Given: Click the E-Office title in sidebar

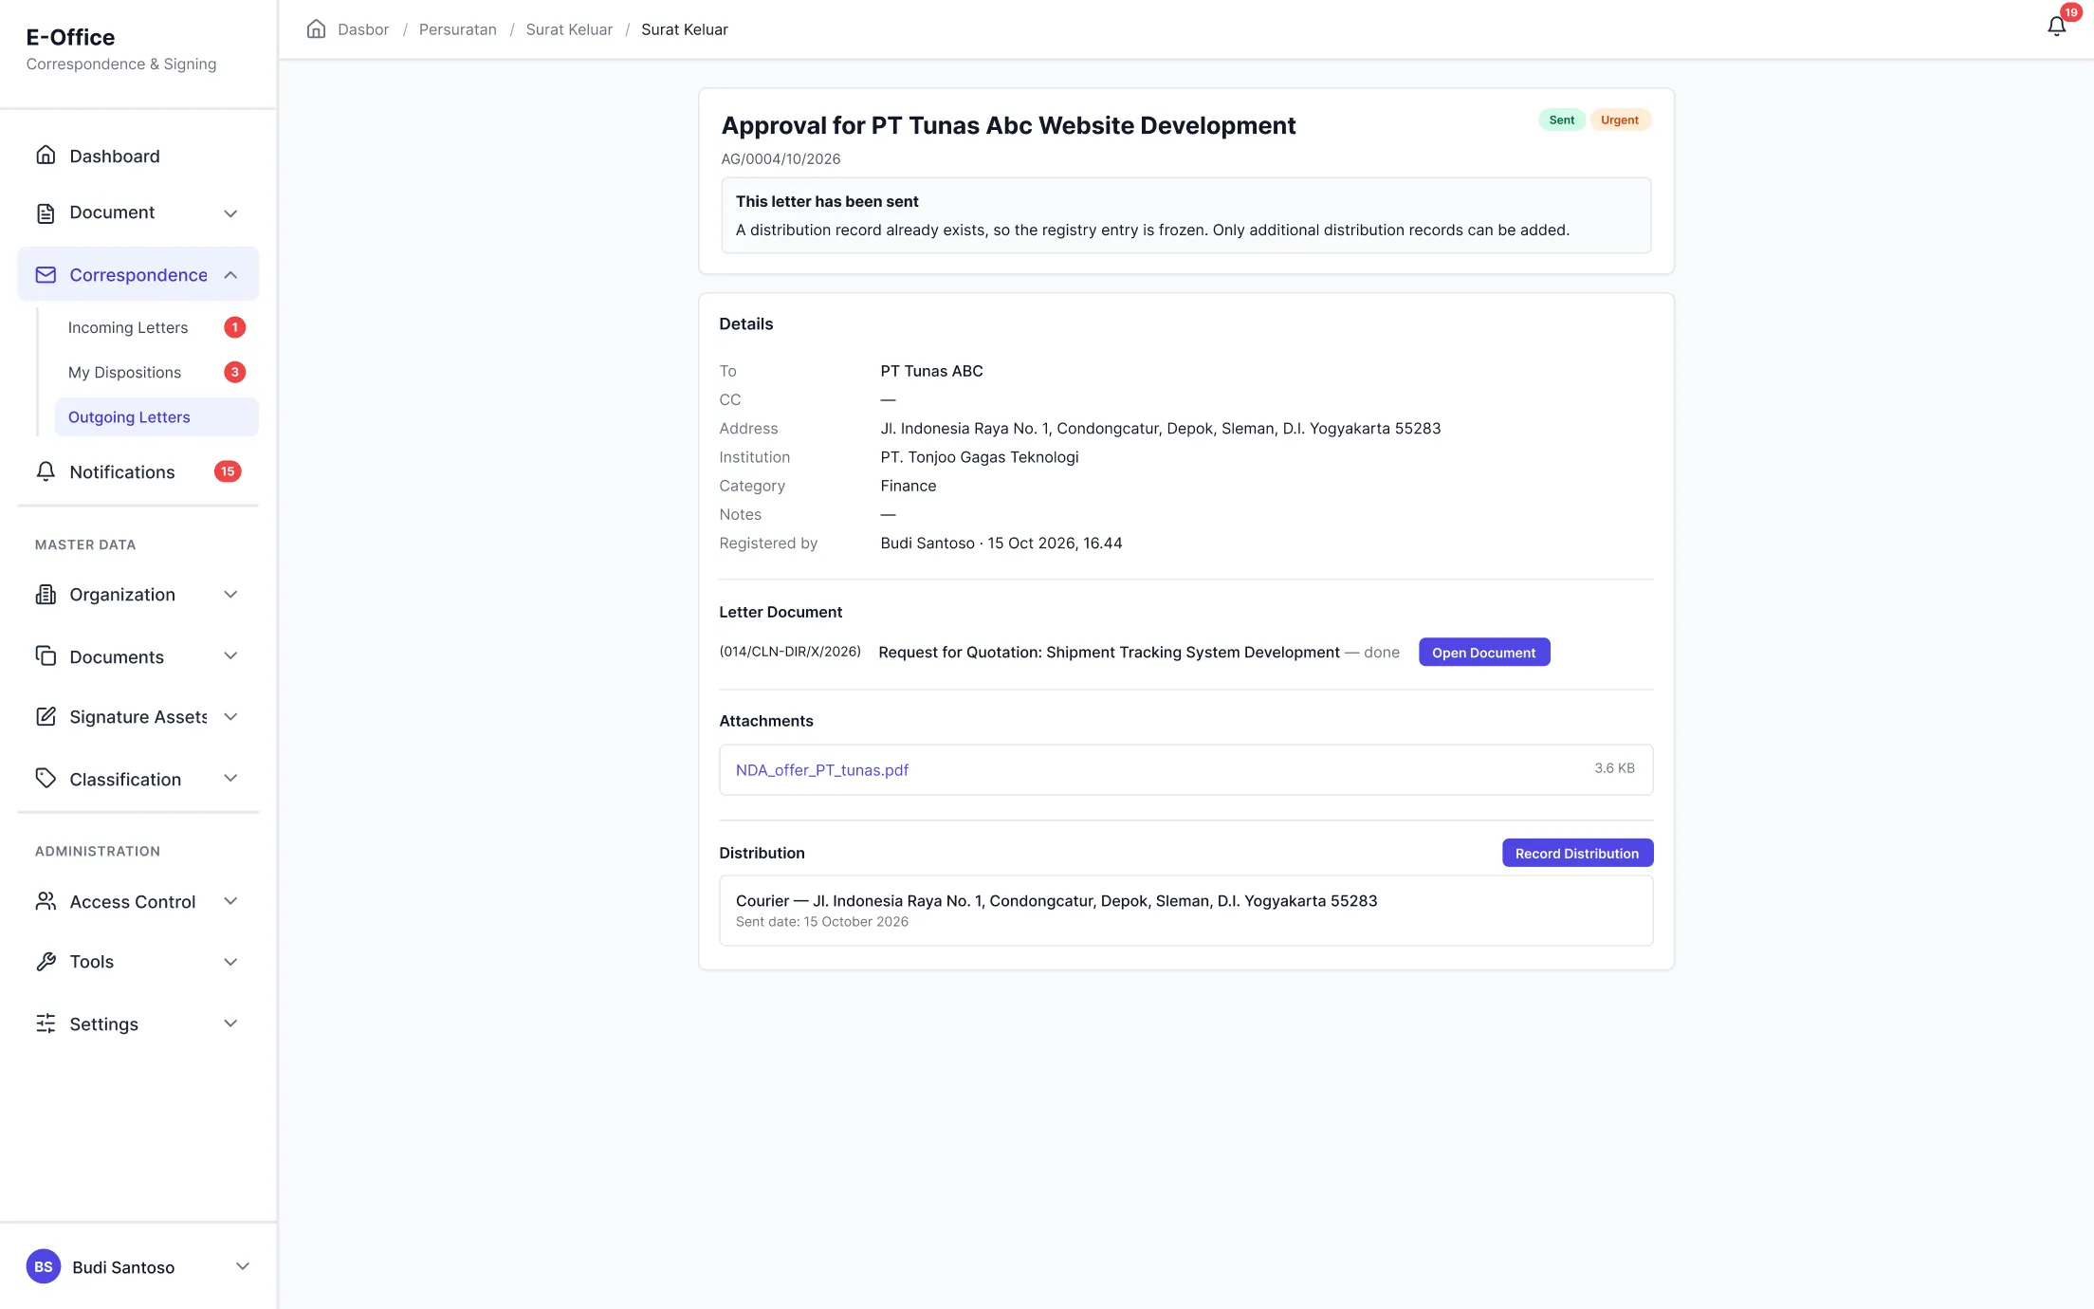Looking at the screenshot, I should [x=70, y=37].
